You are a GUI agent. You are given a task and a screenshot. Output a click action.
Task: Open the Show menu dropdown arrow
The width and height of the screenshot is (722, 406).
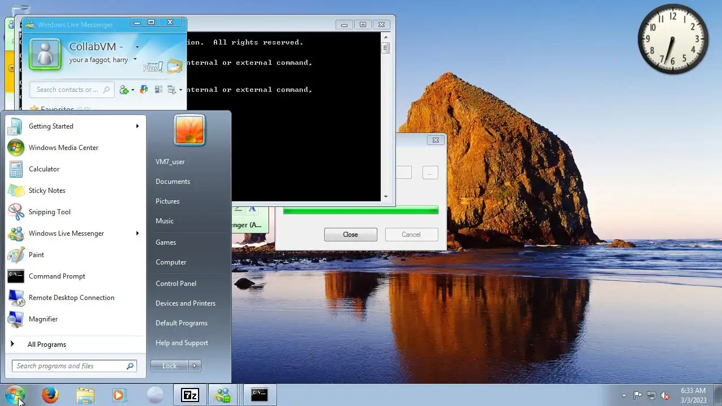(180, 90)
